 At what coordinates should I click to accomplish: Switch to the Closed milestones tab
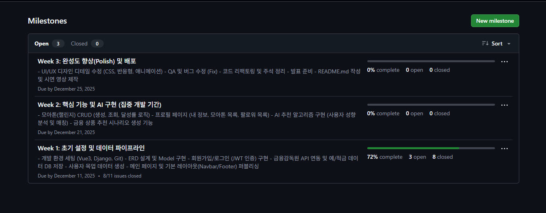[x=79, y=43]
